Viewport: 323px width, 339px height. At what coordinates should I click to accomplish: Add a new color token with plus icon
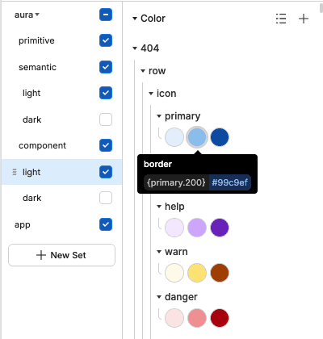304,19
